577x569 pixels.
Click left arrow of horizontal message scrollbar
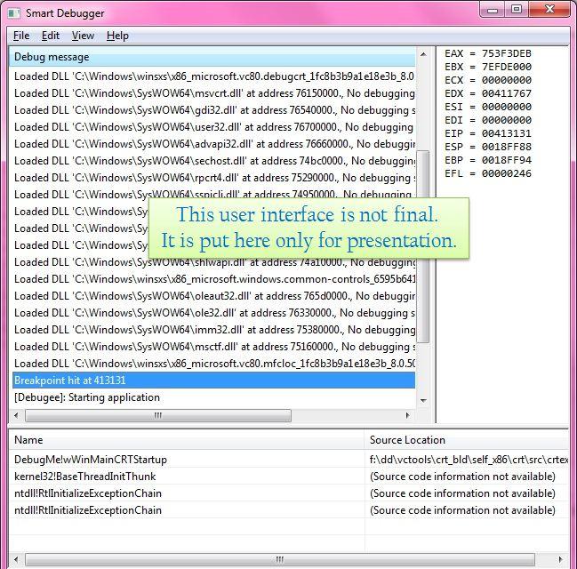[18, 414]
